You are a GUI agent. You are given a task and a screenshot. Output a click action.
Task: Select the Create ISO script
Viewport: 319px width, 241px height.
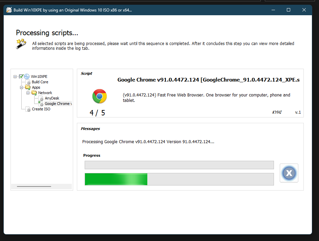point(41,109)
